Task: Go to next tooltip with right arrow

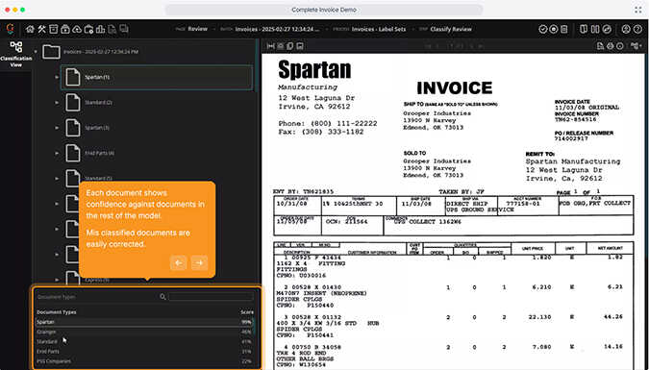Action: click(199, 262)
